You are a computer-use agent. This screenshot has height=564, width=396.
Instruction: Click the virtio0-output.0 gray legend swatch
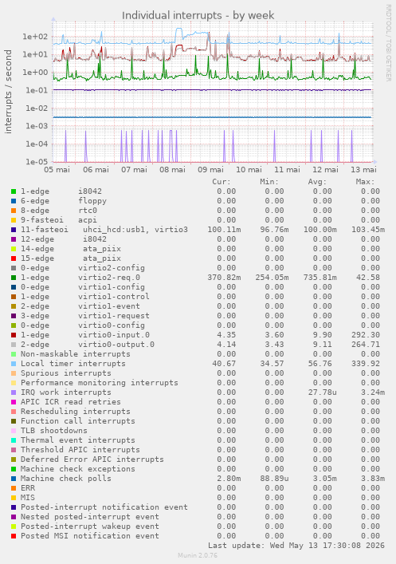pyautogui.click(x=14, y=345)
